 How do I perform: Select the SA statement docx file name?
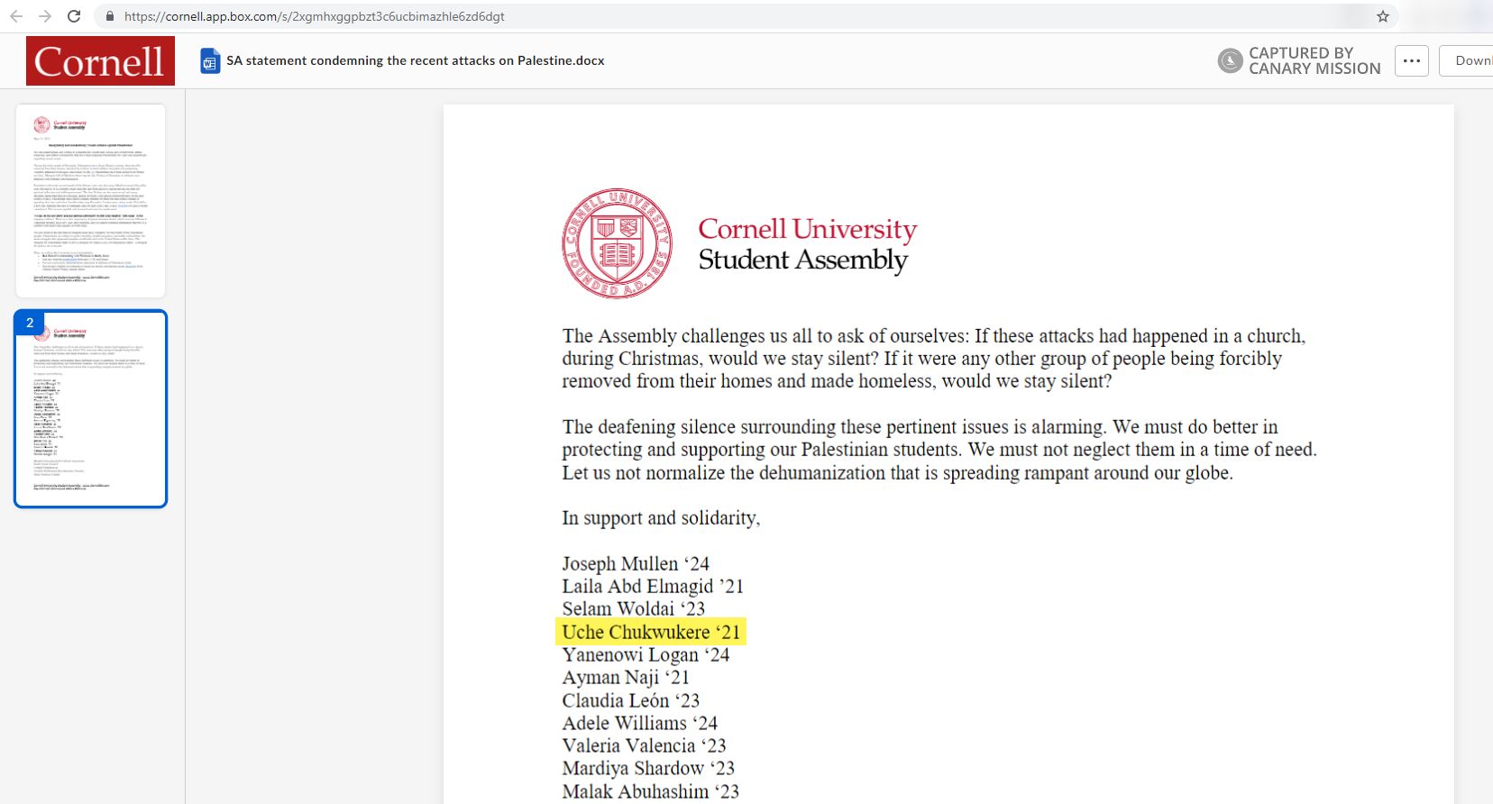[x=416, y=60]
